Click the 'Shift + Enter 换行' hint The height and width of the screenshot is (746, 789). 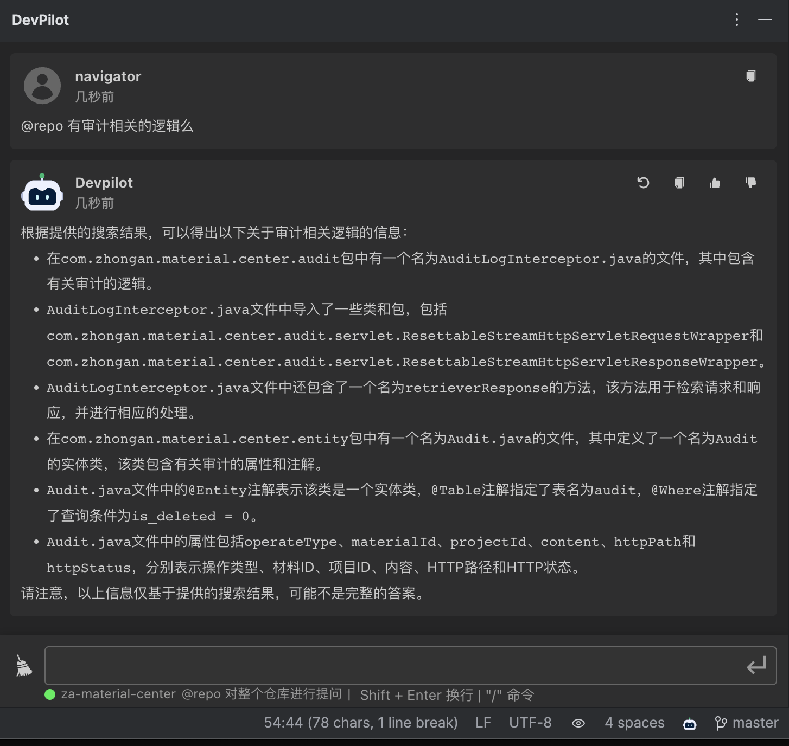tap(416, 695)
